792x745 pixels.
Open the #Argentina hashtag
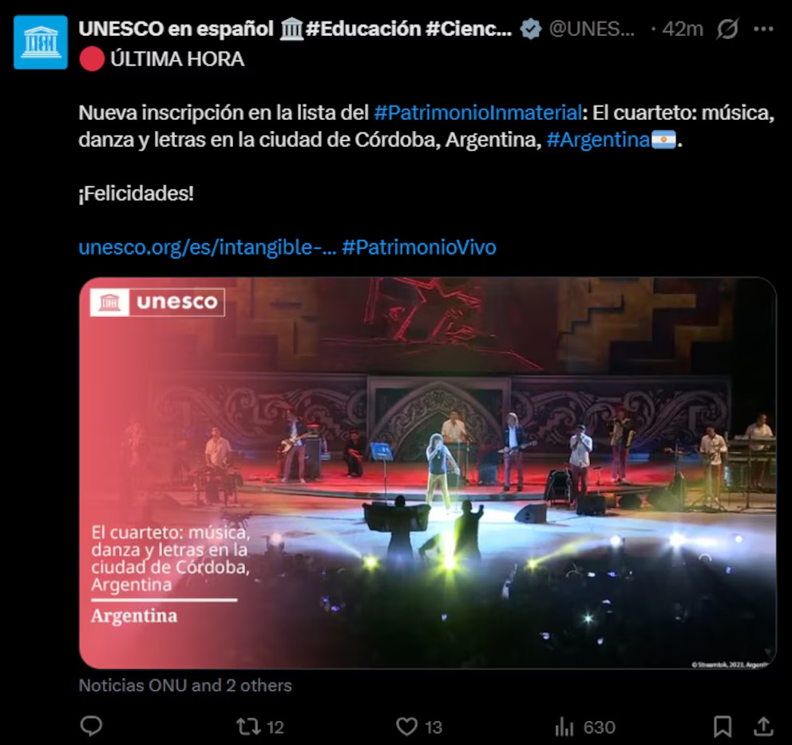point(598,140)
